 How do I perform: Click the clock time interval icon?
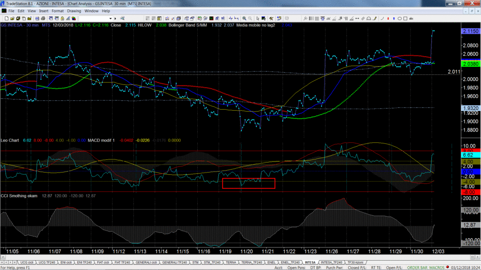[199, 18]
